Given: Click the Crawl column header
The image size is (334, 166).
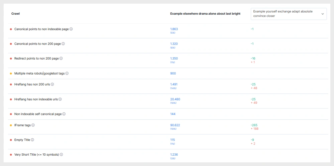Looking at the screenshot, I should coord(16,14).
